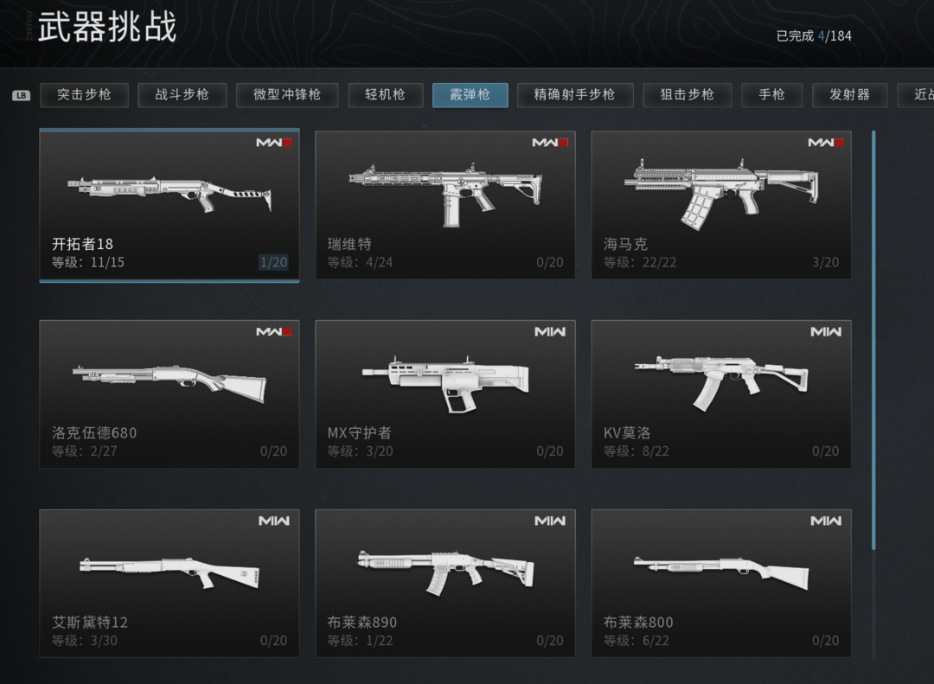Open the 布莱森890 weapon card
This screenshot has height=684, width=934.
click(445, 584)
